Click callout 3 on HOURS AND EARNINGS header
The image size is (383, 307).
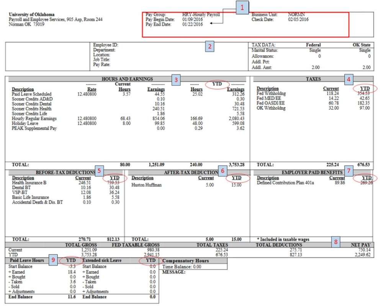[x=175, y=80]
